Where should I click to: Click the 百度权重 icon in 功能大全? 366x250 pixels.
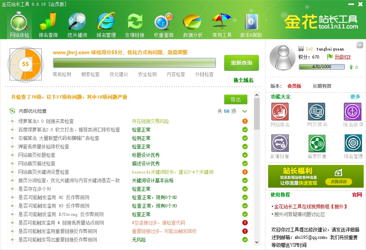pyautogui.click(x=317, y=147)
